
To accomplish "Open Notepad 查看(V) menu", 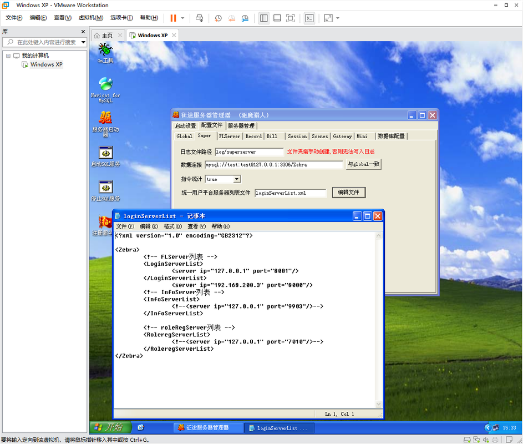I will coord(196,226).
